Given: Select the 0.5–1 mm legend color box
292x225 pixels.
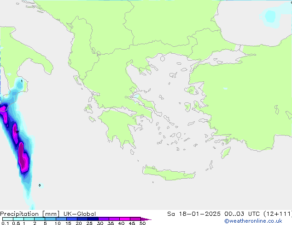Looking at the screenshot, I should [18, 219].
